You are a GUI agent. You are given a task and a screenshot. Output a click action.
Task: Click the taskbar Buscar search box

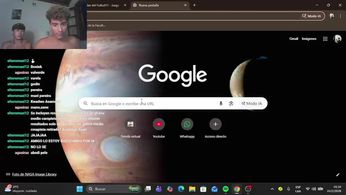(114, 189)
